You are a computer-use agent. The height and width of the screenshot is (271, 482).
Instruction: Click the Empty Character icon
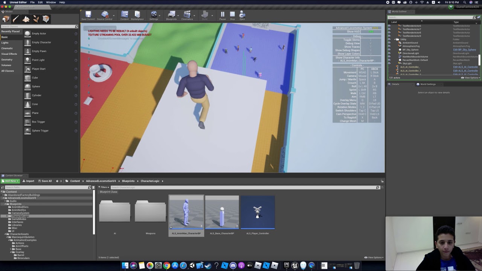click(27, 42)
